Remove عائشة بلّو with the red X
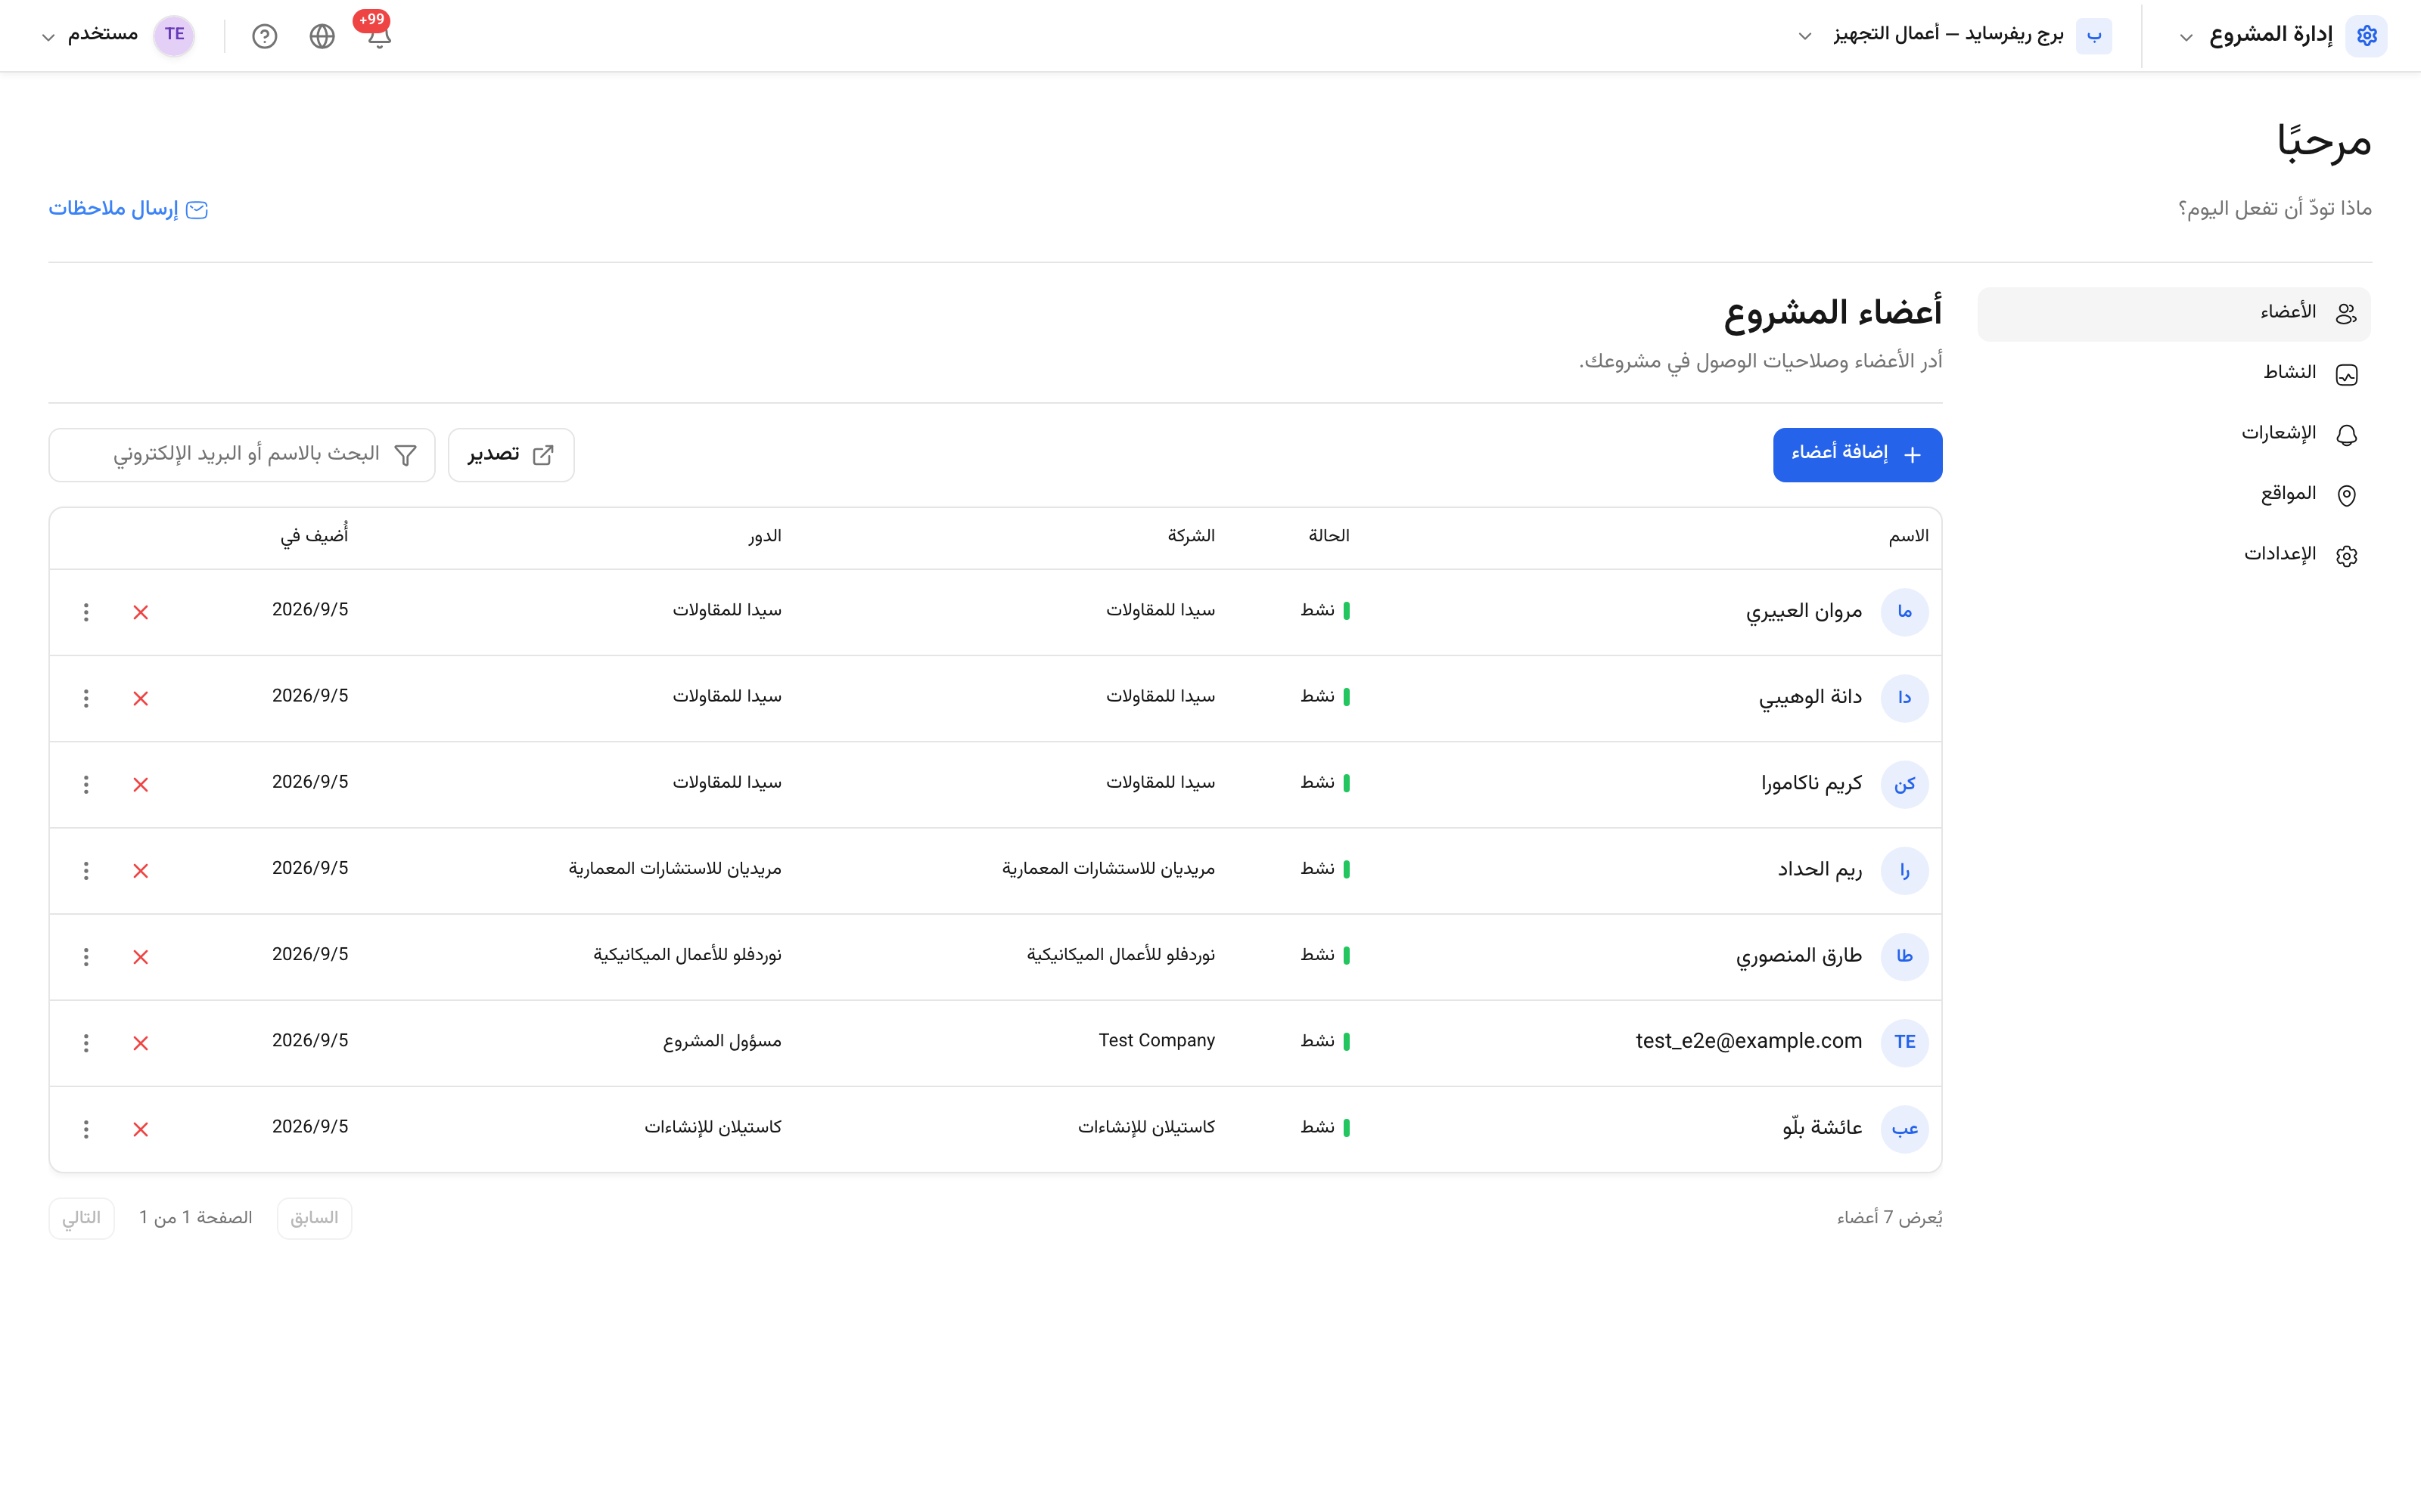2421x1512 pixels. (x=140, y=1129)
